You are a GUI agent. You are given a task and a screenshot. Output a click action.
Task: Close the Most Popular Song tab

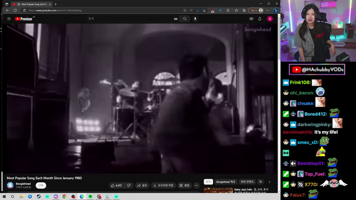[50, 4]
